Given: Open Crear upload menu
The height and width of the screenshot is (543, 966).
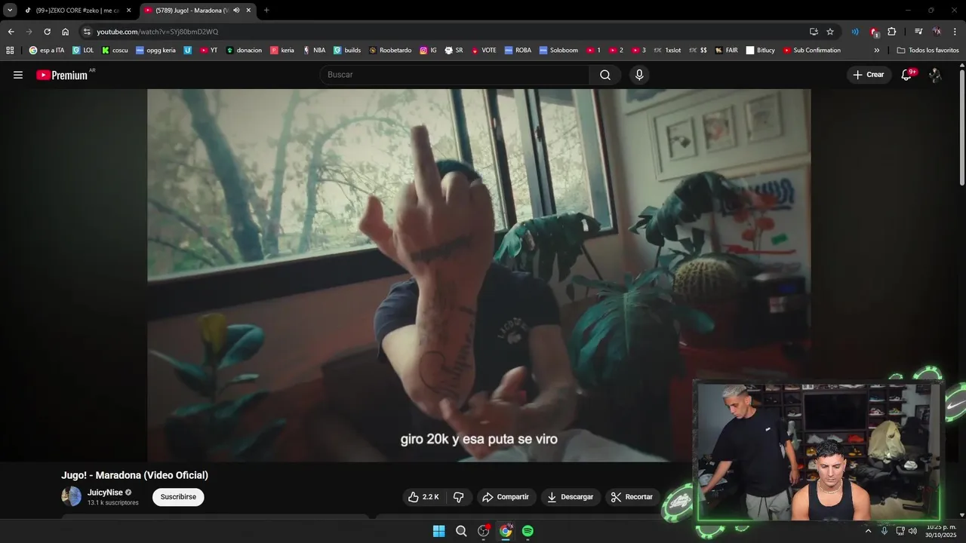Looking at the screenshot, I should (x=869, y=75).
